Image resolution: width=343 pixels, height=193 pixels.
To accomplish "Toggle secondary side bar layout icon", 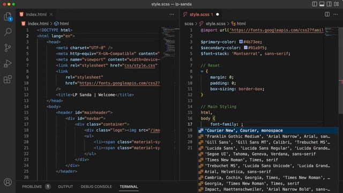I will [x=329, y=4].
